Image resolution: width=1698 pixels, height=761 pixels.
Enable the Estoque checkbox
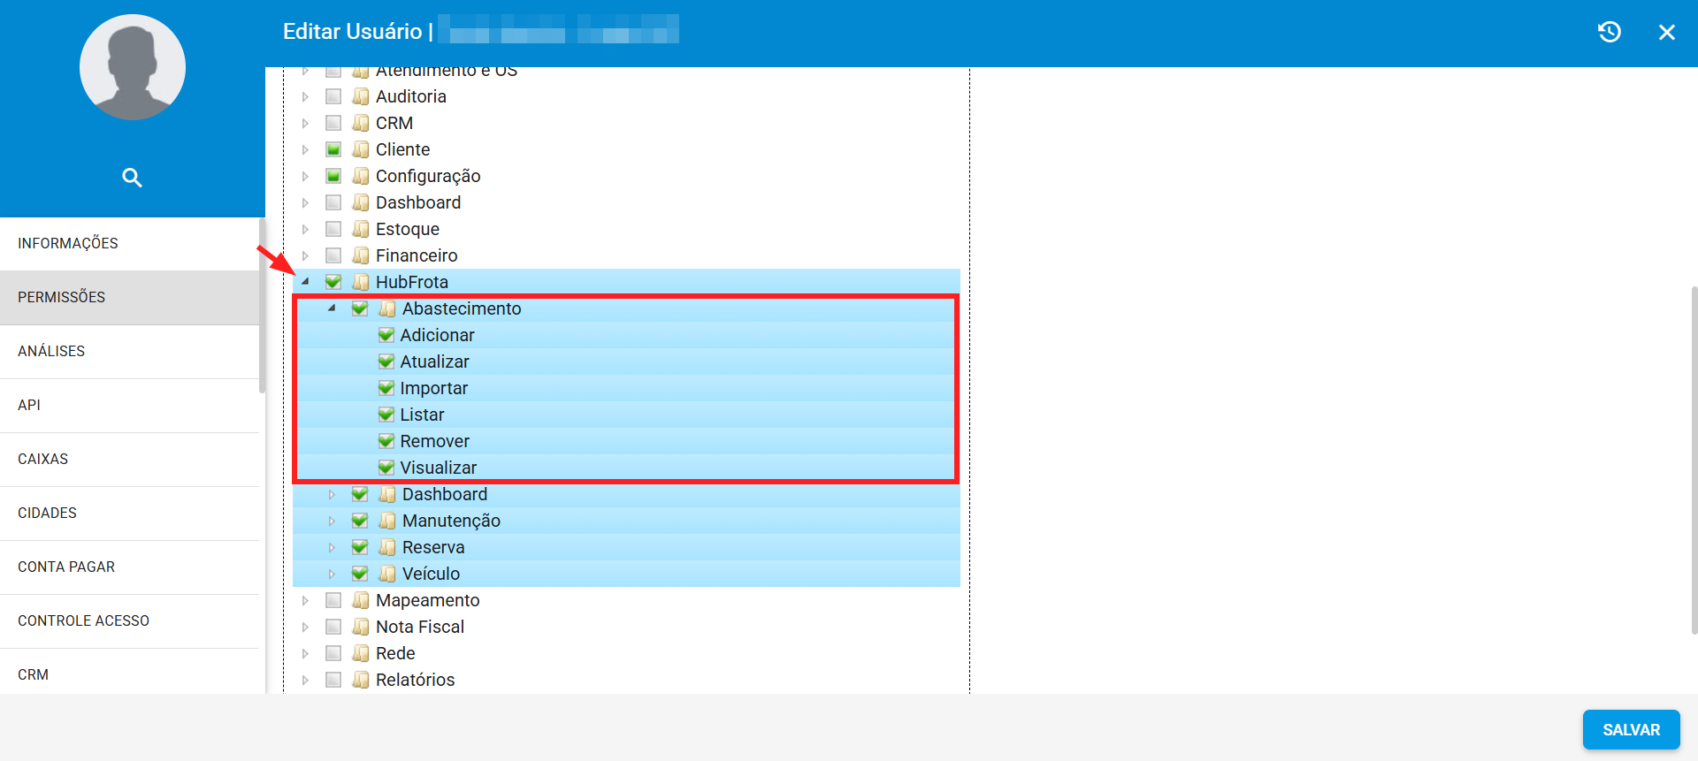pos(333,229)
